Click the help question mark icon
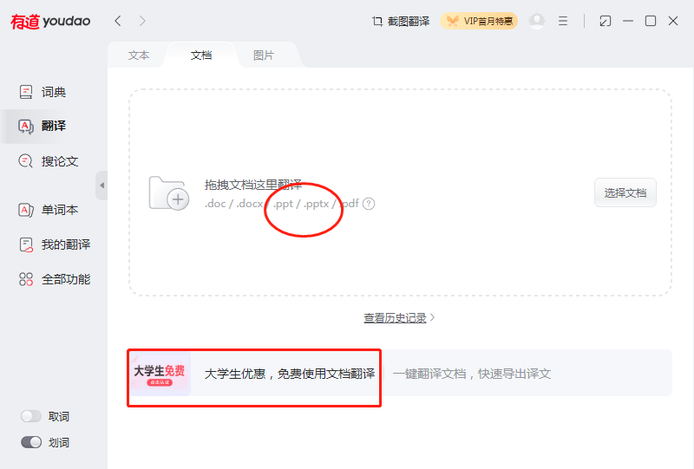Viewport: 694px width, 469px height. [x=369, y=204]
